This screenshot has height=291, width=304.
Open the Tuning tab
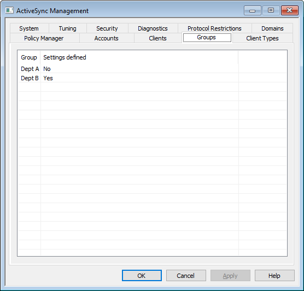point(67,28)
